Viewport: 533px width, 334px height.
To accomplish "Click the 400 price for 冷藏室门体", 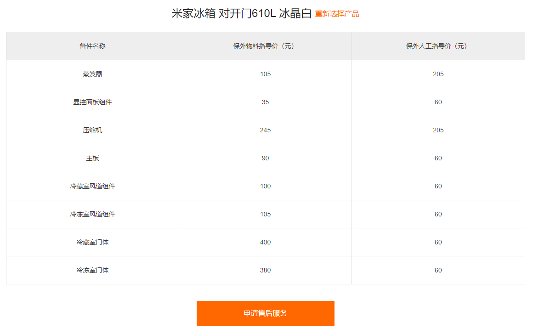I will coord(265,242).
